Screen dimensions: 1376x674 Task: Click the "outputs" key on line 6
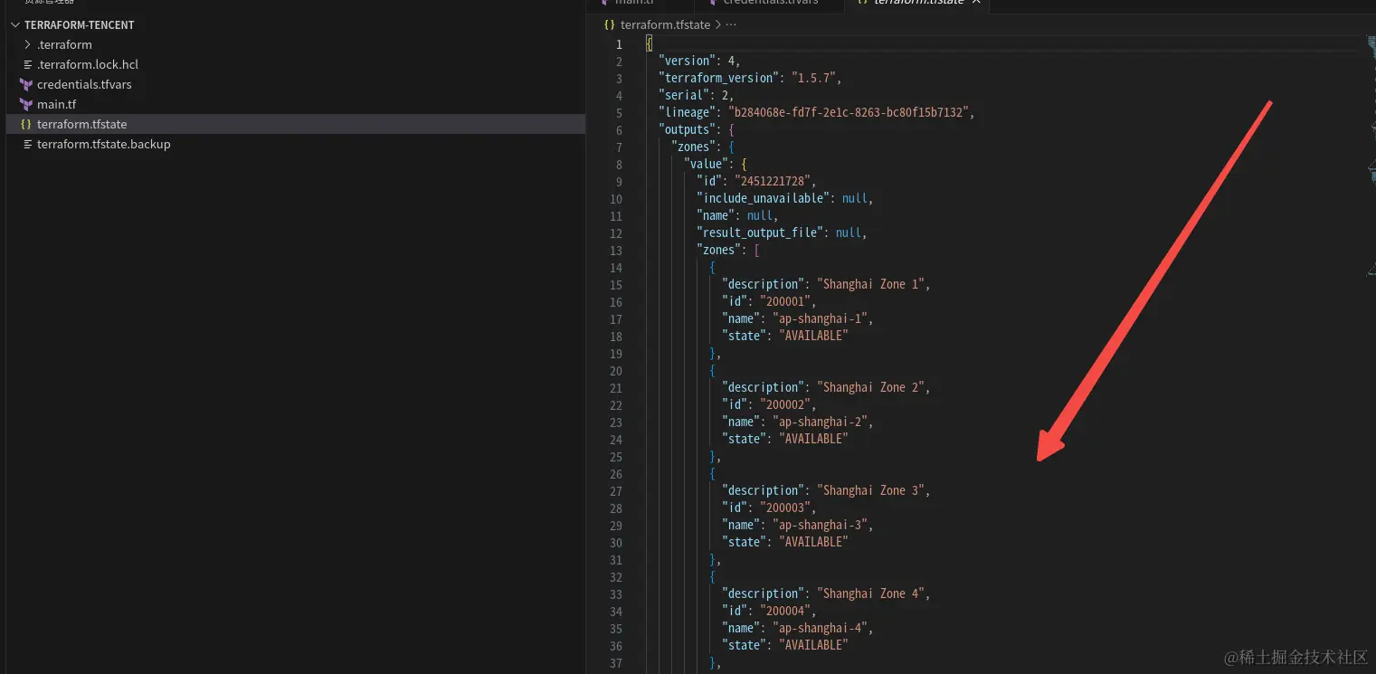point(687,129)
